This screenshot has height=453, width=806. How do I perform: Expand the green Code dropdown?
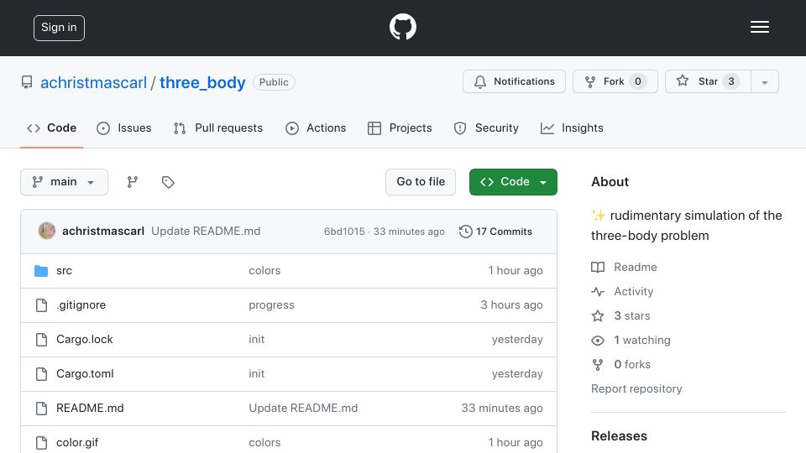point(513,182)
